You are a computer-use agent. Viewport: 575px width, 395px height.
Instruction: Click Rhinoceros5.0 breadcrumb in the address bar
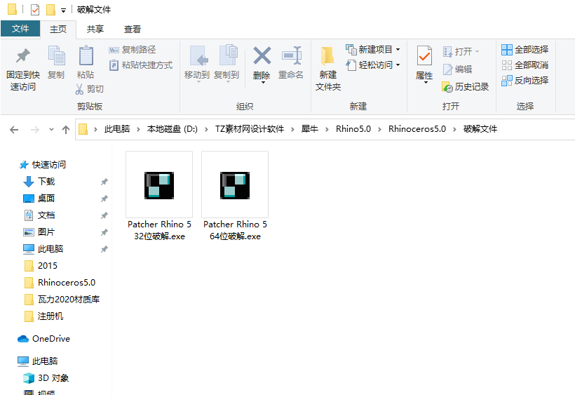click(x=417, y=128)
